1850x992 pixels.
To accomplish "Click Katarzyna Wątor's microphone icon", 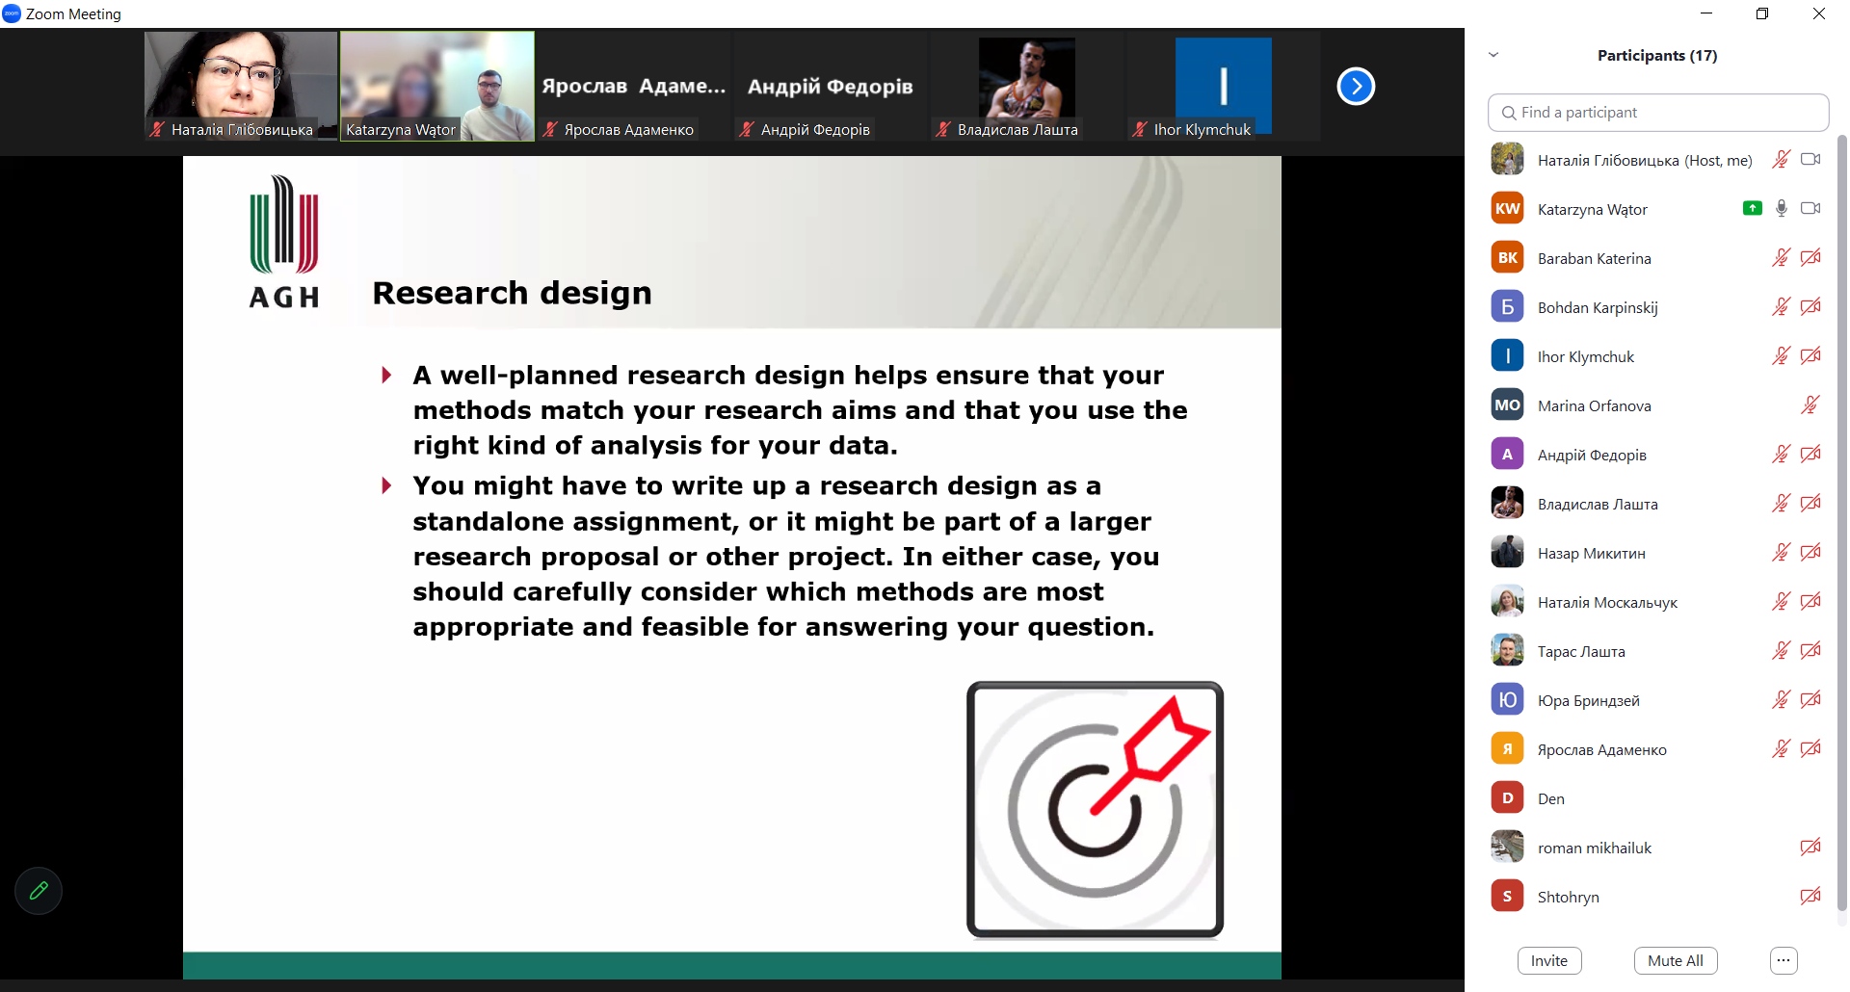I will click(x=1781, y=208).
